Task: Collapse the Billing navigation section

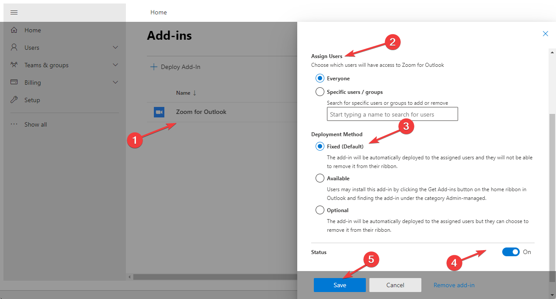Action: coord(115,82)
